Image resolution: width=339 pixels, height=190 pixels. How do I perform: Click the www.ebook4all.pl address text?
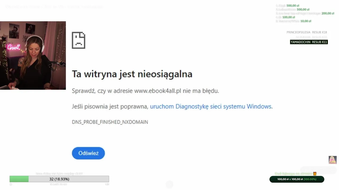click(158, 91)
